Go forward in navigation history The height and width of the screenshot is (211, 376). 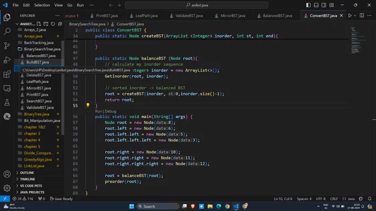click(x=119, y=5)
